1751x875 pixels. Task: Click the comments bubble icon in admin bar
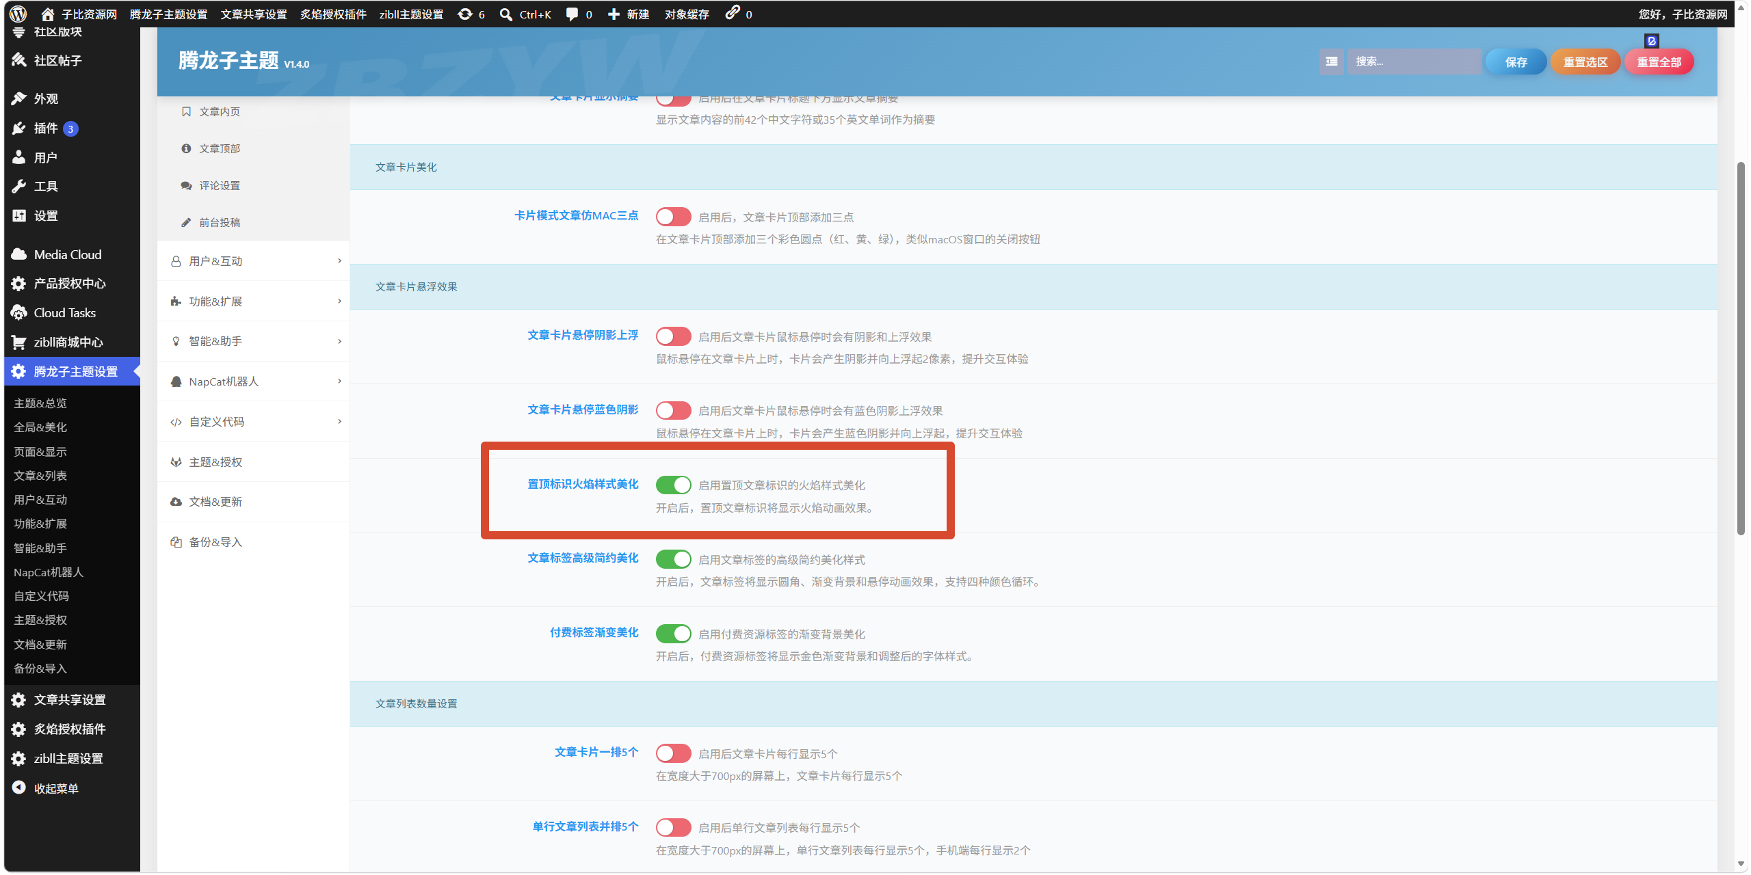(x=572, y=14)
